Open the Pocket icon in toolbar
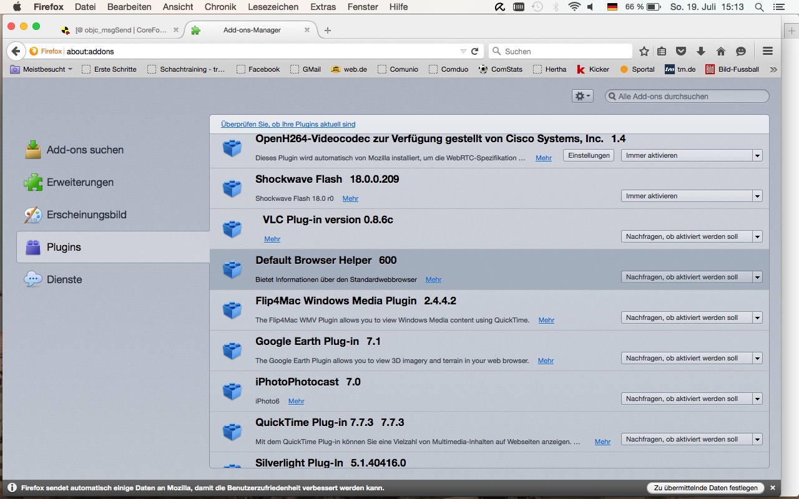This screenshot has height=499, width=799. (682, 51)
